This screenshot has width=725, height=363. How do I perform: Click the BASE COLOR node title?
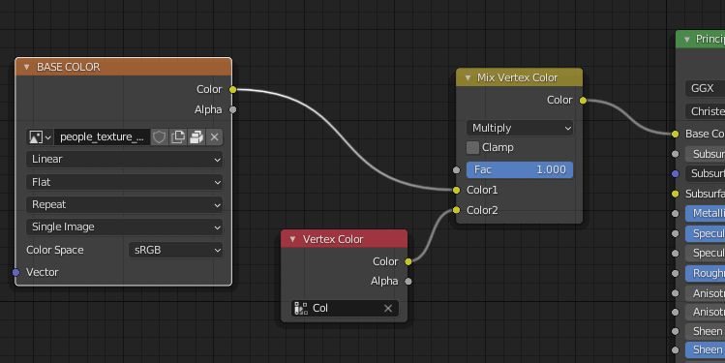(x=69, y=67)
